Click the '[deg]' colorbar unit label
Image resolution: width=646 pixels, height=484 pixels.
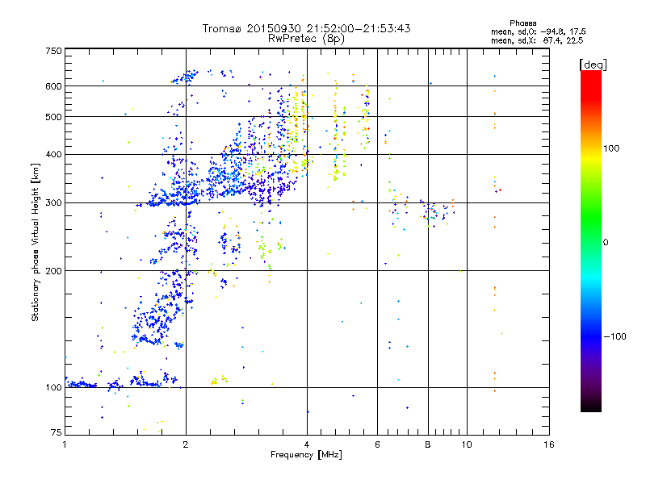pos(593,65)
